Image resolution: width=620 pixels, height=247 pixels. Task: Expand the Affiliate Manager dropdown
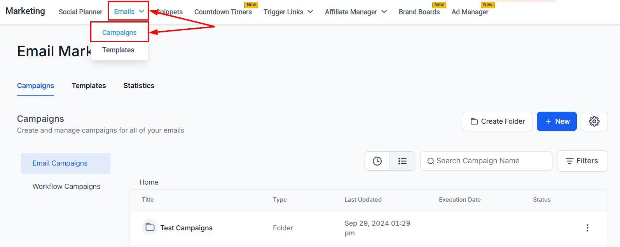(x=356, y=12)
